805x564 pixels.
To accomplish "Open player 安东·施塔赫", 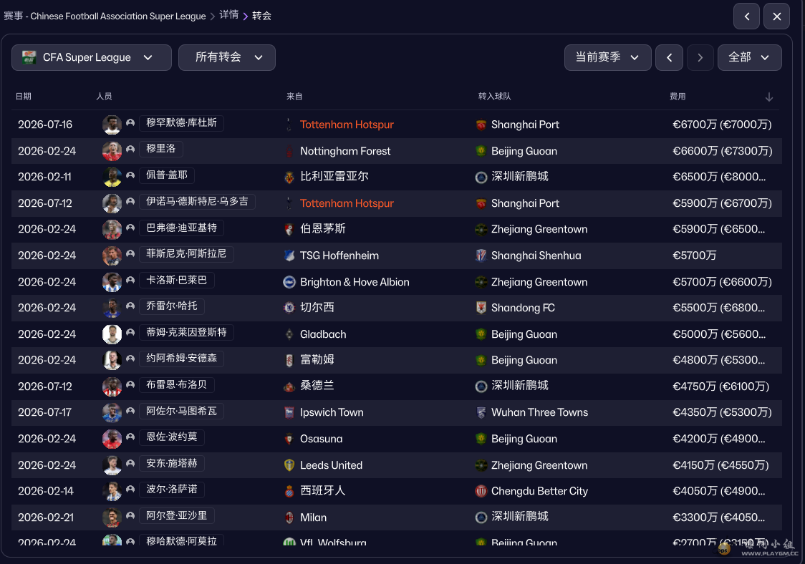I will point(171,463).
